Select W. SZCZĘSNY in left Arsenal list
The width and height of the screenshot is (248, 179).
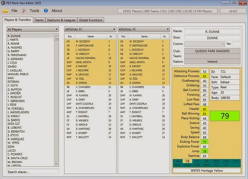(x=90, y=41)
